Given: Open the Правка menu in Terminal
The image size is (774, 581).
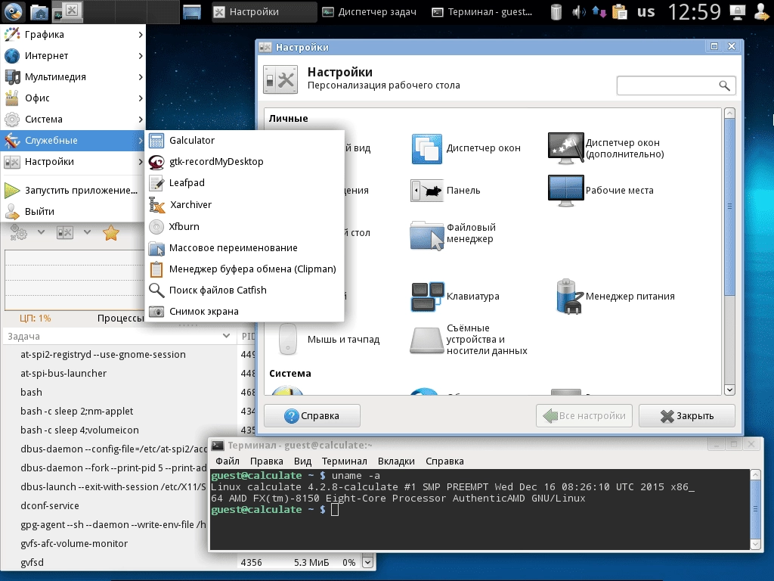Looking at the screenshot, I should (x=267, y=461).
